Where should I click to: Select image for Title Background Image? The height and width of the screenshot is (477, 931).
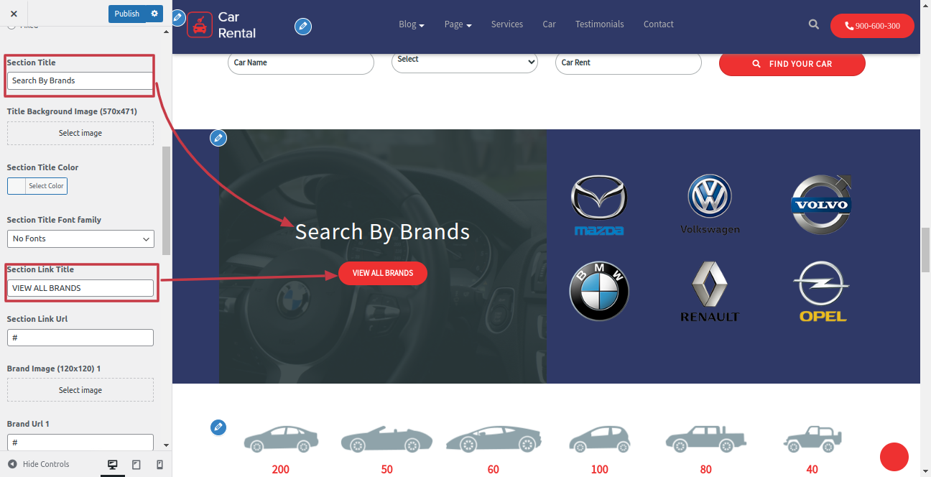pos(80,133)
